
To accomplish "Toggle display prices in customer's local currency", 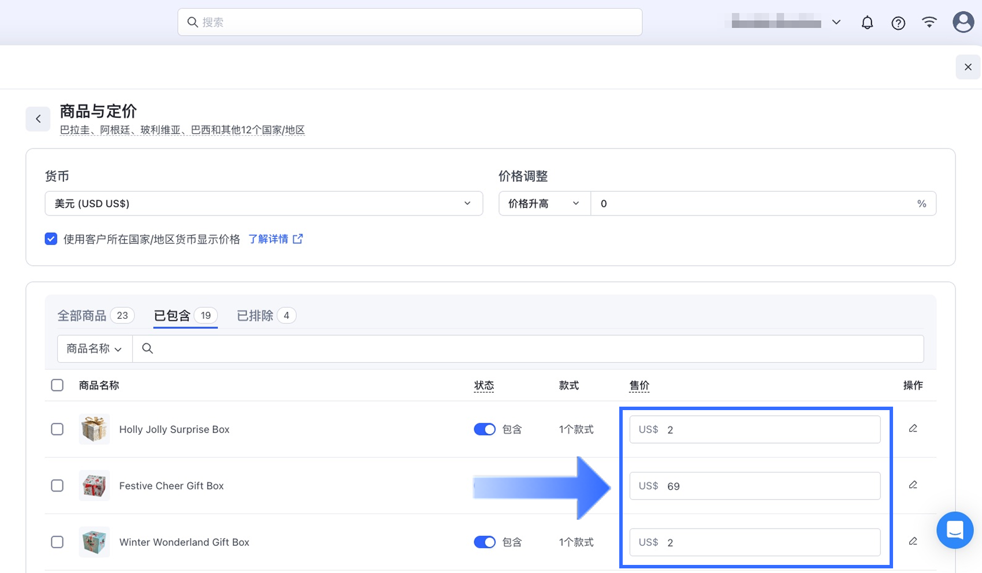I will (x=51, y=239).
